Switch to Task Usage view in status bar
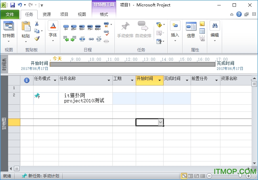258x180 pixels. [x=190, y=176]
